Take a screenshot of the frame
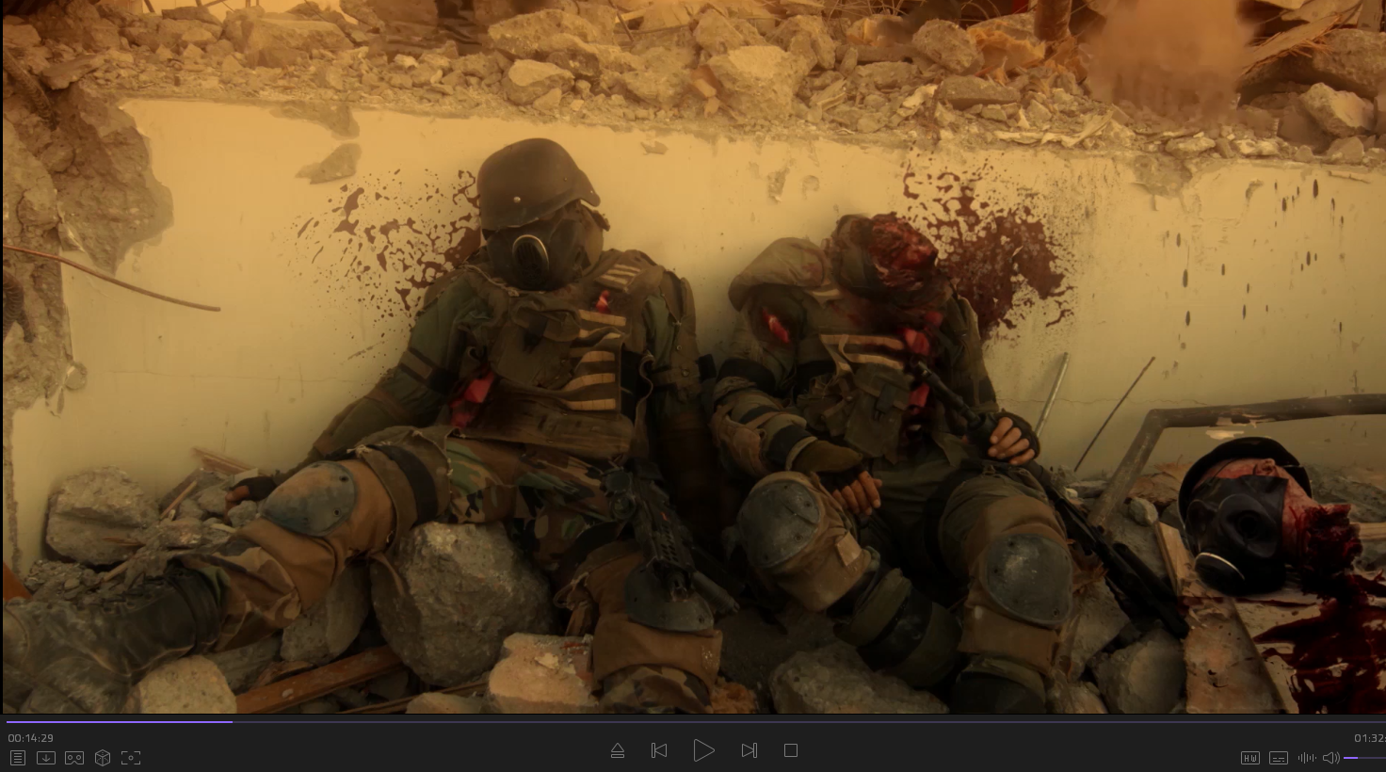Image resolution: width=1386 pixels, height=772 pixels. click(131, 758)
